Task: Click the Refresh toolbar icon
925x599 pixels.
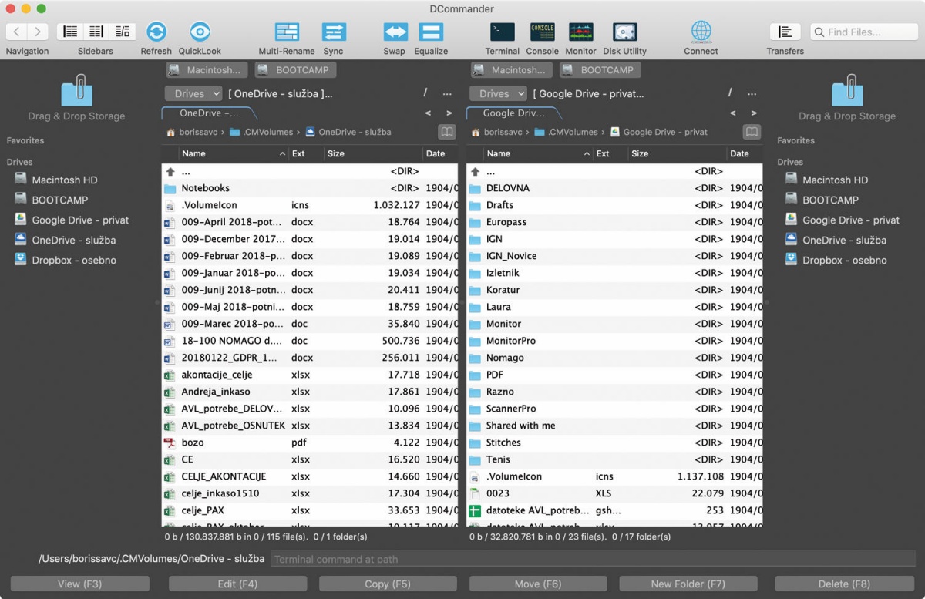Action: pos(156,32)
